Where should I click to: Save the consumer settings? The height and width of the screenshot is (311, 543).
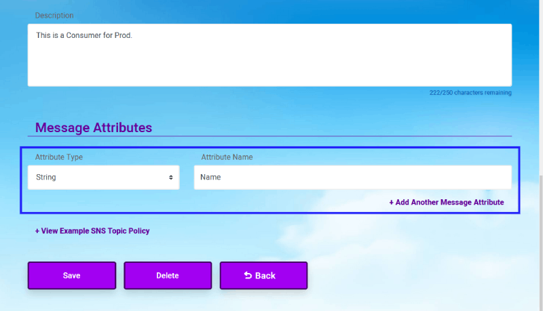pos(72,275)
